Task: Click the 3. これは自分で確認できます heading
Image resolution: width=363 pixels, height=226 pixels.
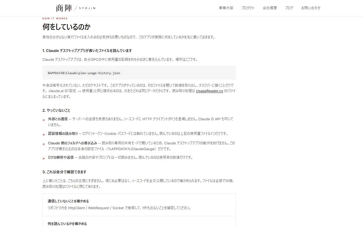Action: [64, 172]
